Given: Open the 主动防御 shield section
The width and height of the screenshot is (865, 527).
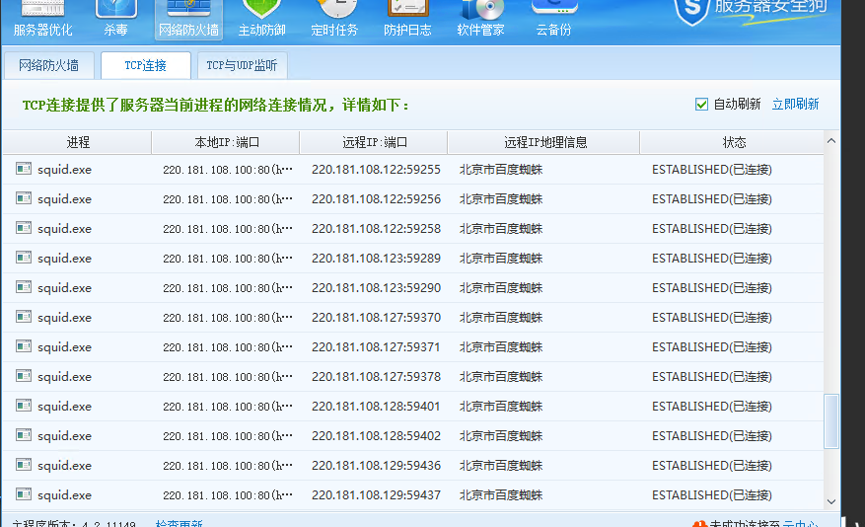Looking at the screenshot, I should [x=261, y=20].
